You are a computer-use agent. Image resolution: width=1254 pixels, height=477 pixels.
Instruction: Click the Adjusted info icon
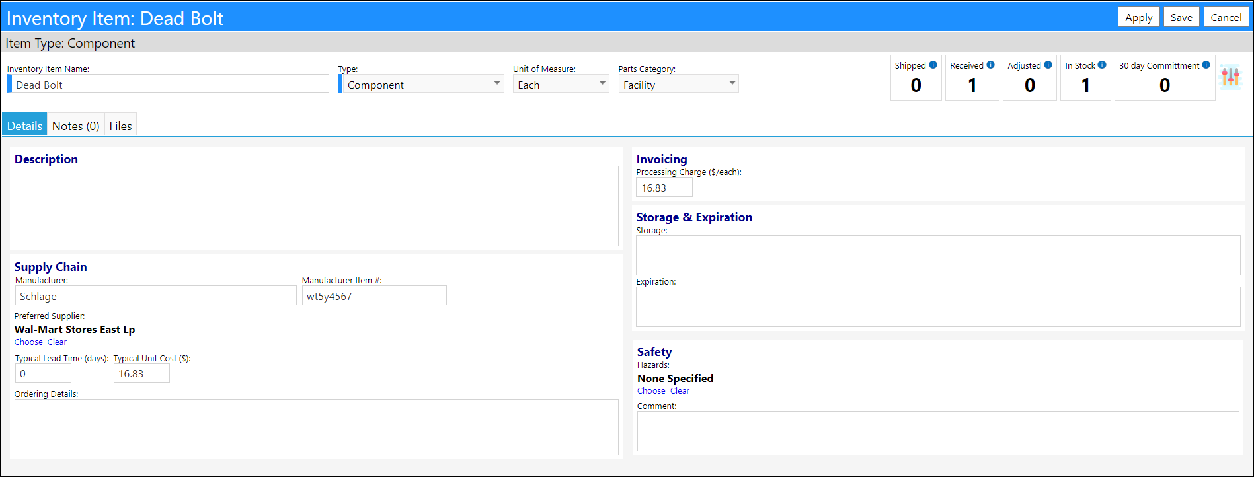(1048, 65)
